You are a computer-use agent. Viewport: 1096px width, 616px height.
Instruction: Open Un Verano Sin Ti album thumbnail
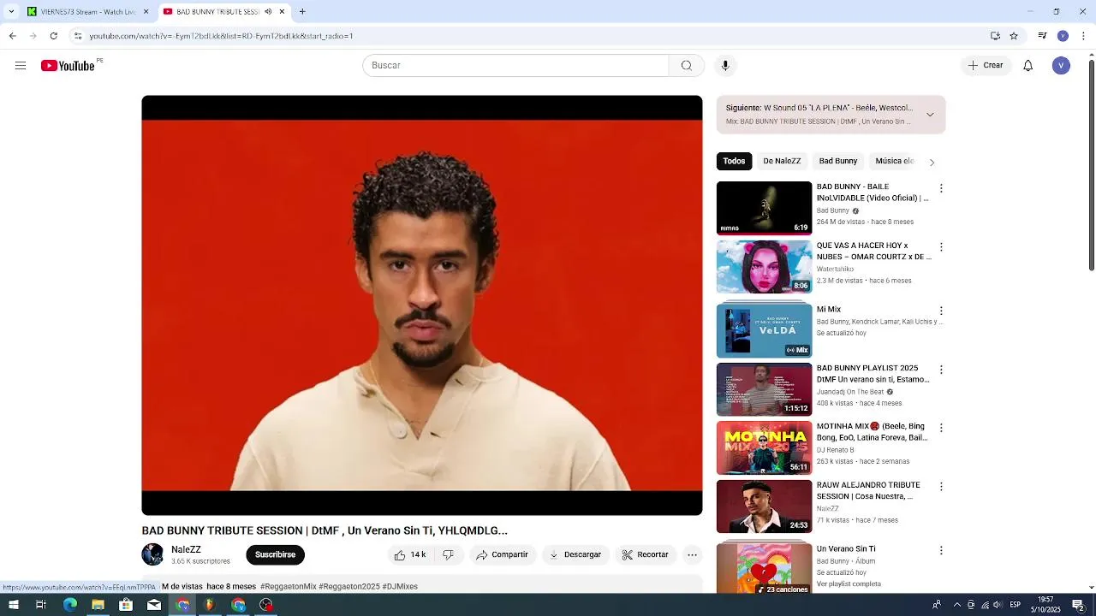(x=764, y=568)
